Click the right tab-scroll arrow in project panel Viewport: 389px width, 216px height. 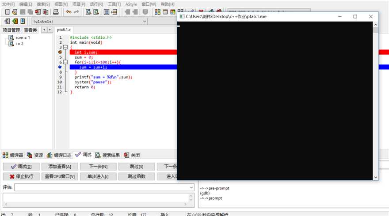(50, 30)
